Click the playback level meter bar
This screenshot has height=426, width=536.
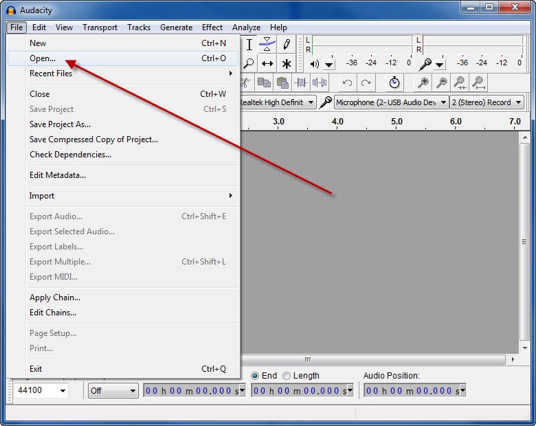coord(362,45)
